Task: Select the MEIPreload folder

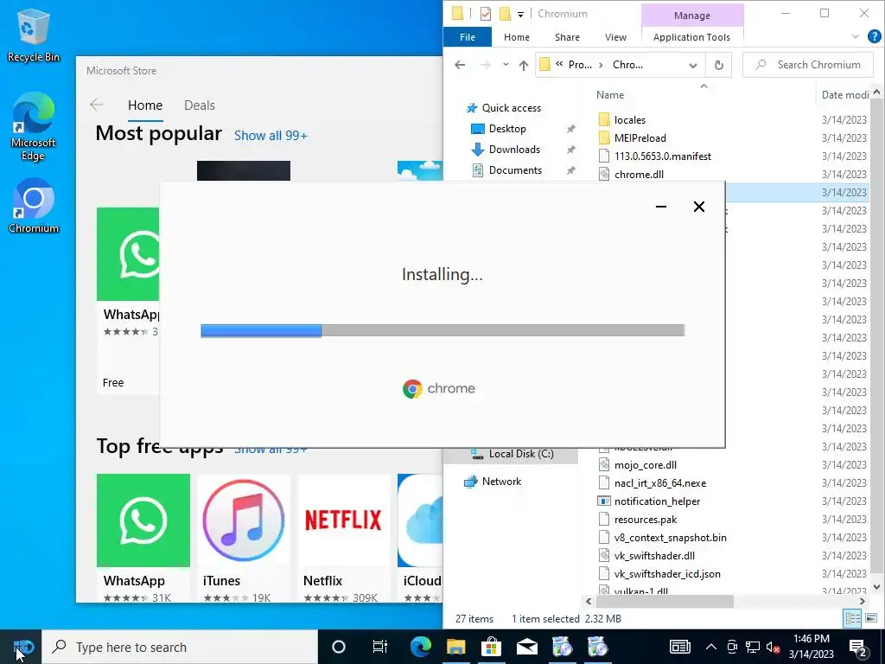Action: [640, 137]
